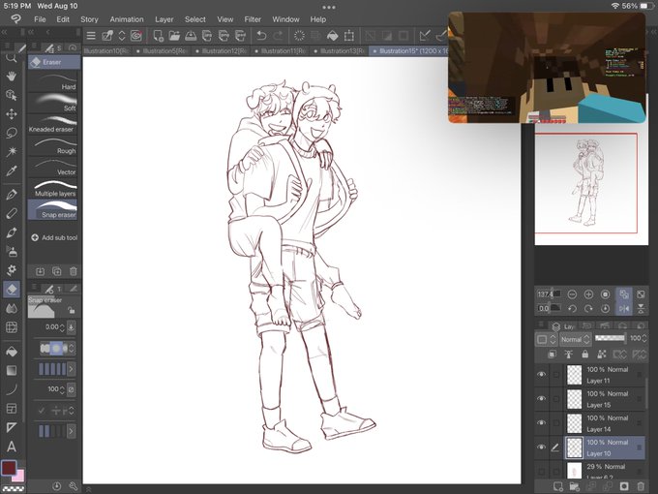
Task: Switch to the Illustration12 canvas tab
Action: [x=220, y=50]
